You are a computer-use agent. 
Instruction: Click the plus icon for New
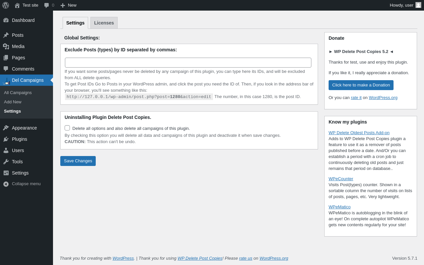click(x=63, y=5)
